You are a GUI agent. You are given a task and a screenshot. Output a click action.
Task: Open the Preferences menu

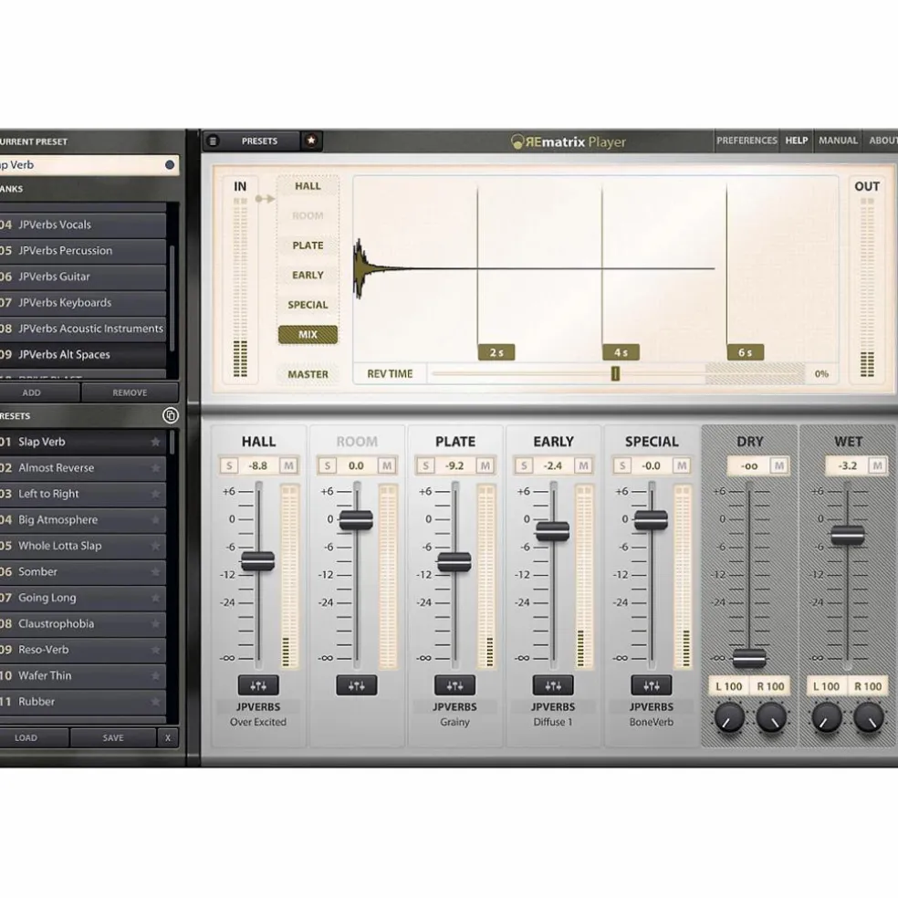pos(747,141)
